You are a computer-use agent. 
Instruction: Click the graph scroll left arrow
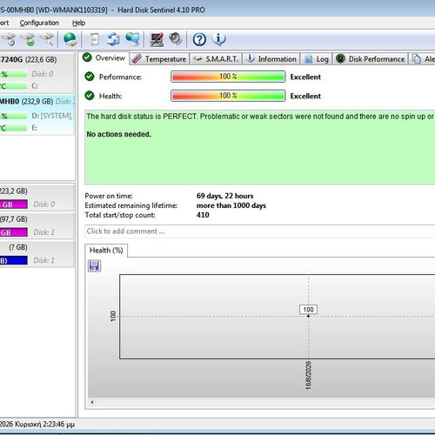pos(92,402)
